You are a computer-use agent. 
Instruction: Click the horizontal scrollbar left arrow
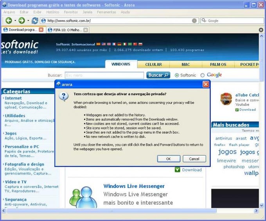pos(4,211)
